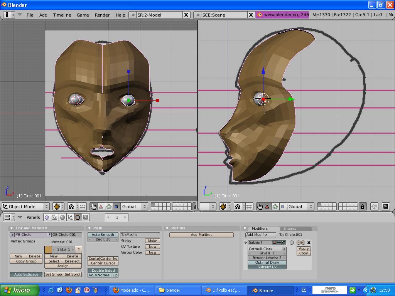Select the Shading context sphere icon in Panels
The image size is (395, 296).
(x=62, y=217)
